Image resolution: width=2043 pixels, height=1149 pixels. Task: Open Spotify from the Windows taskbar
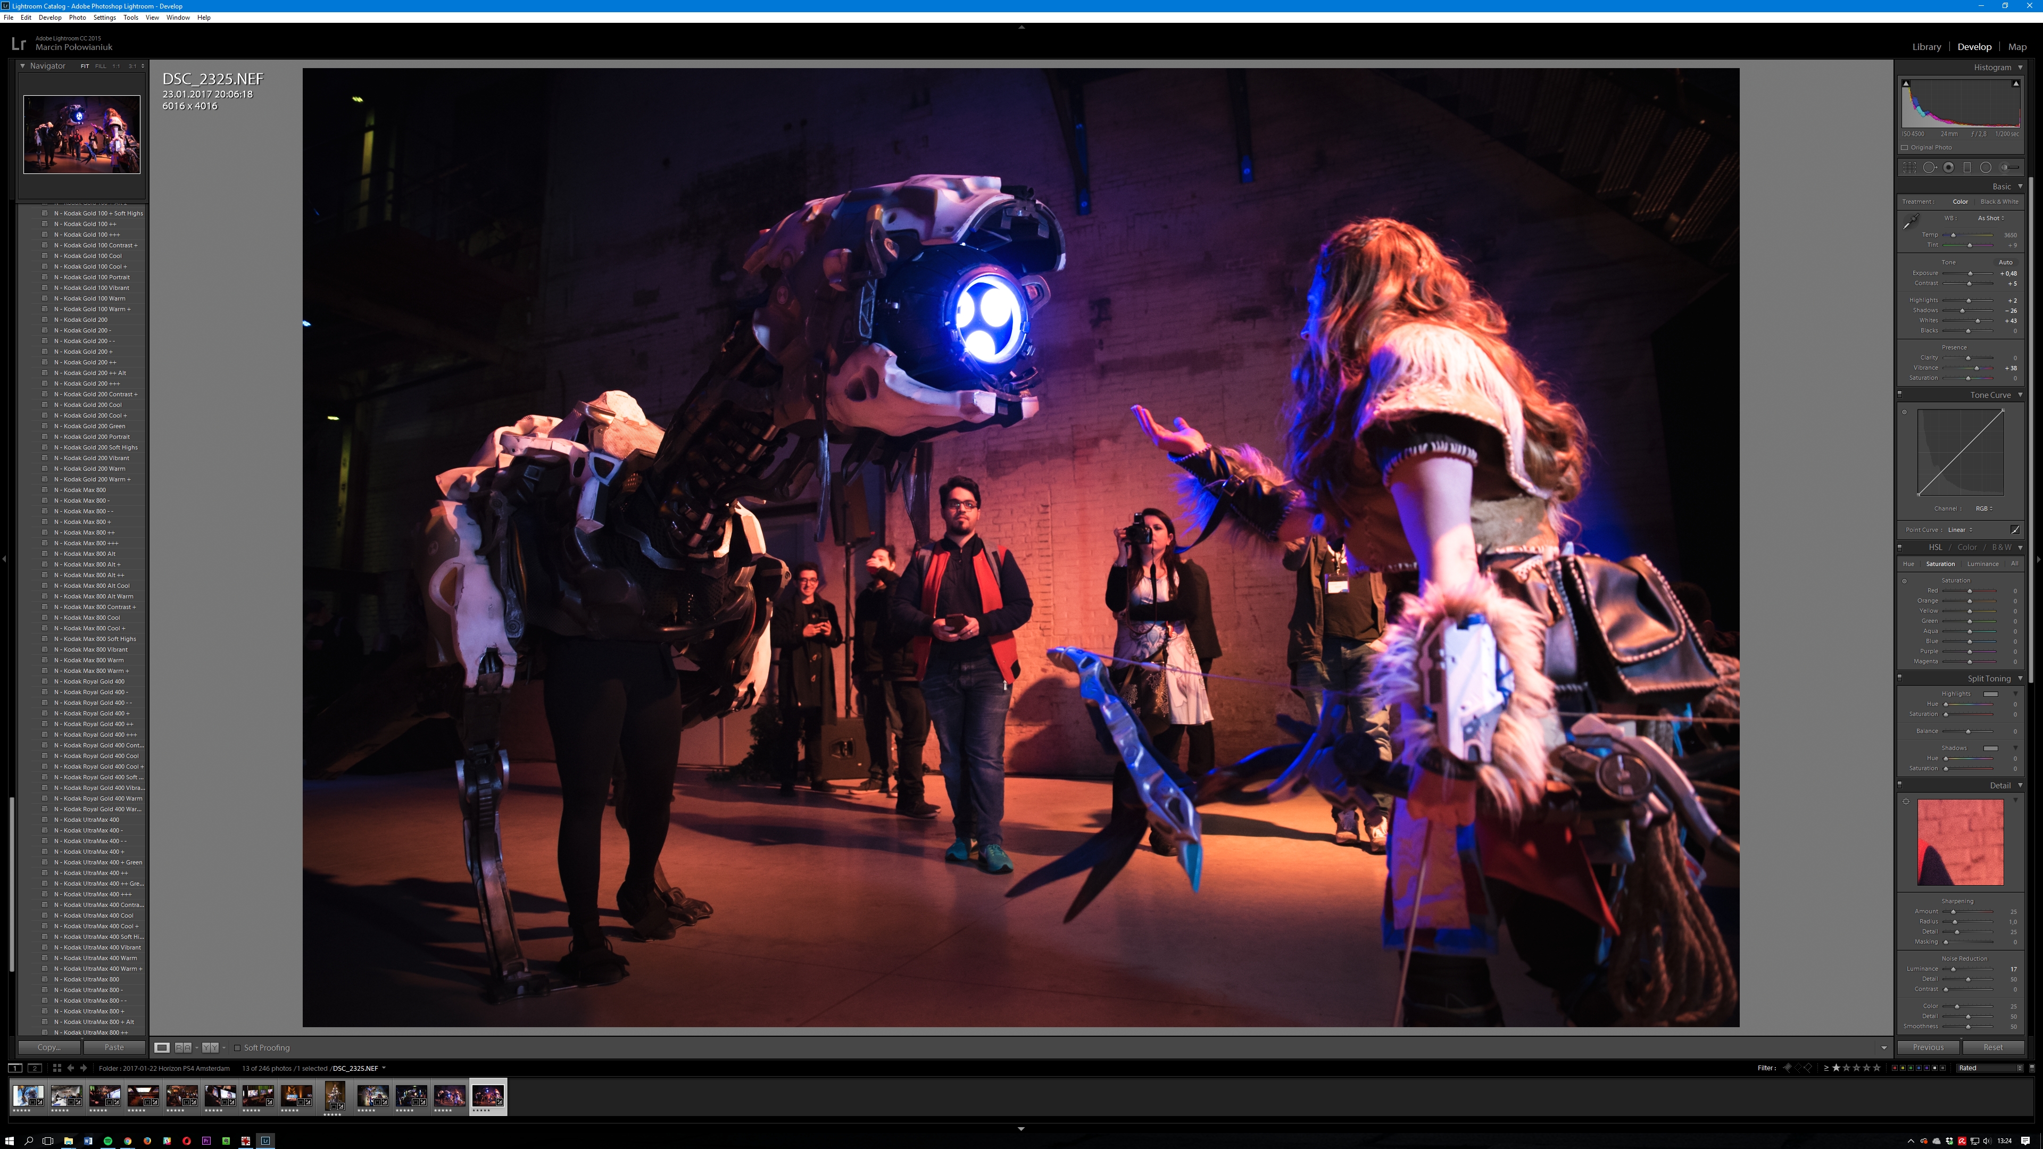coord(108,1141)
